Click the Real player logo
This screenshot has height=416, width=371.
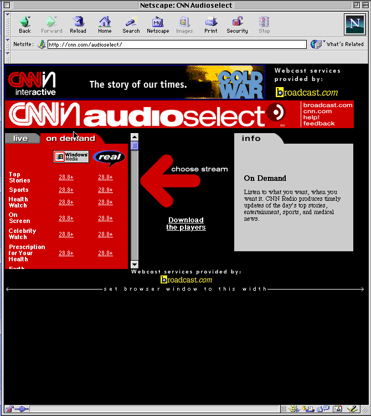coord(109,158)
